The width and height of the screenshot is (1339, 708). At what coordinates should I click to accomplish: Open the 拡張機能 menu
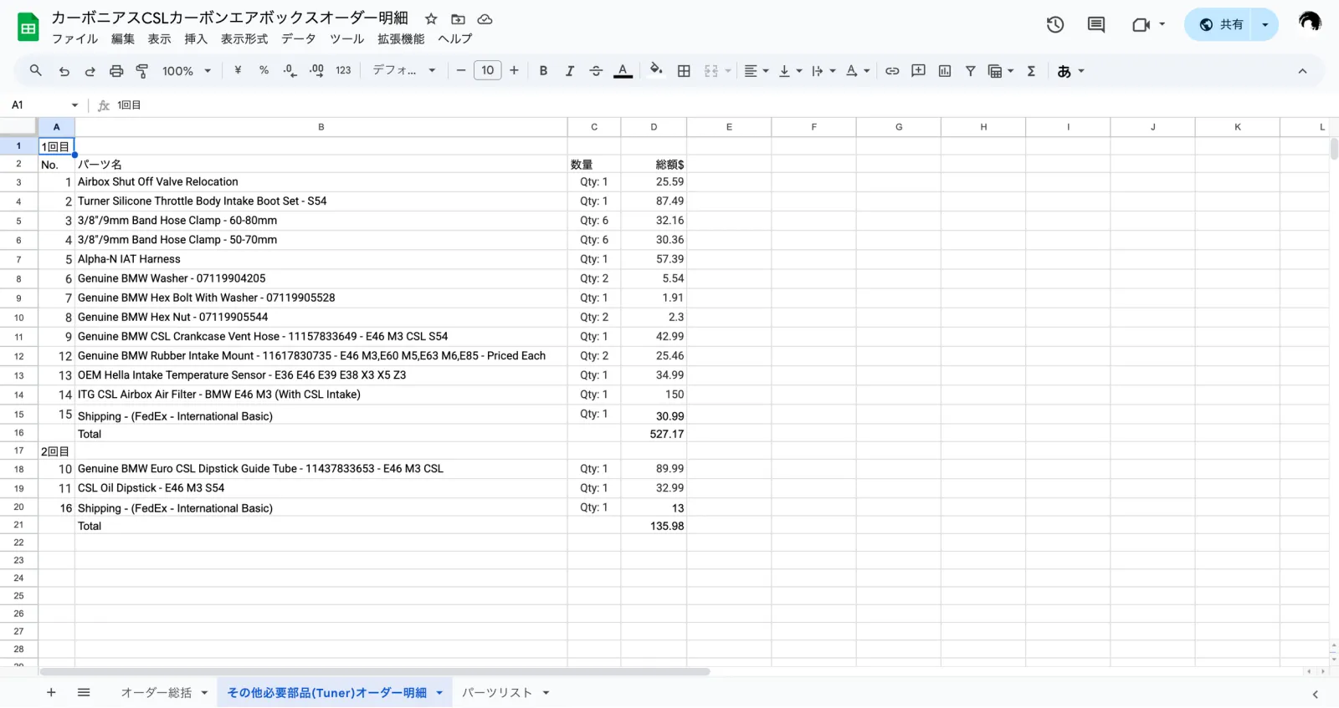tap(401, 38)
